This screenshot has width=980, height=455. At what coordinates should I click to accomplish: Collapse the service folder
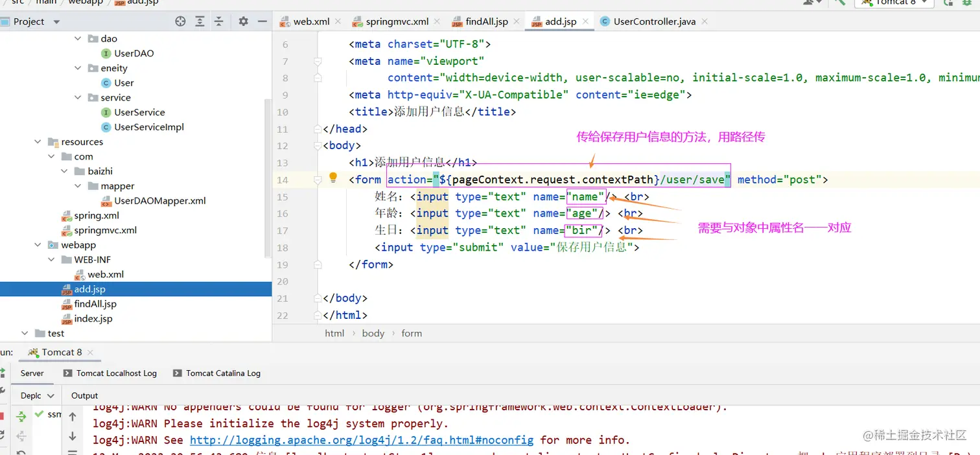pos(78,98)
